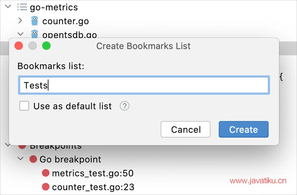Click the help question mark icon
Image resolution: width=297 pixels, height=195 pixels.
pos(125,106)
